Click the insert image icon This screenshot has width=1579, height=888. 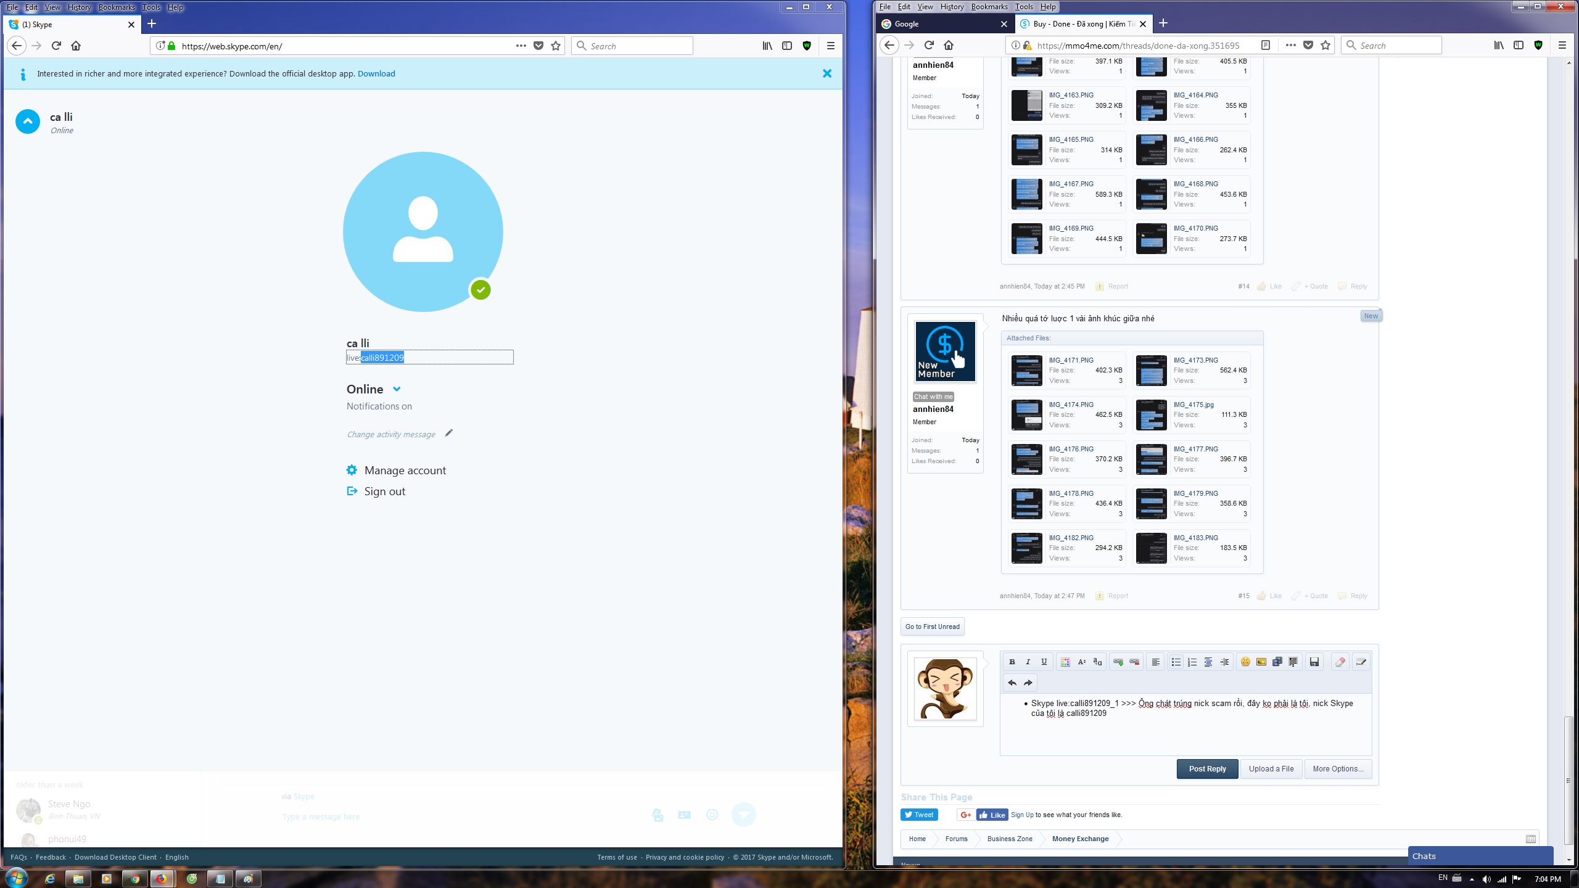1261,662
